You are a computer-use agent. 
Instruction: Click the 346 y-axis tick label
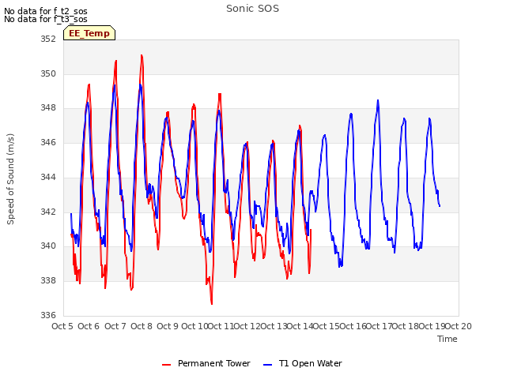pos(48,142)
